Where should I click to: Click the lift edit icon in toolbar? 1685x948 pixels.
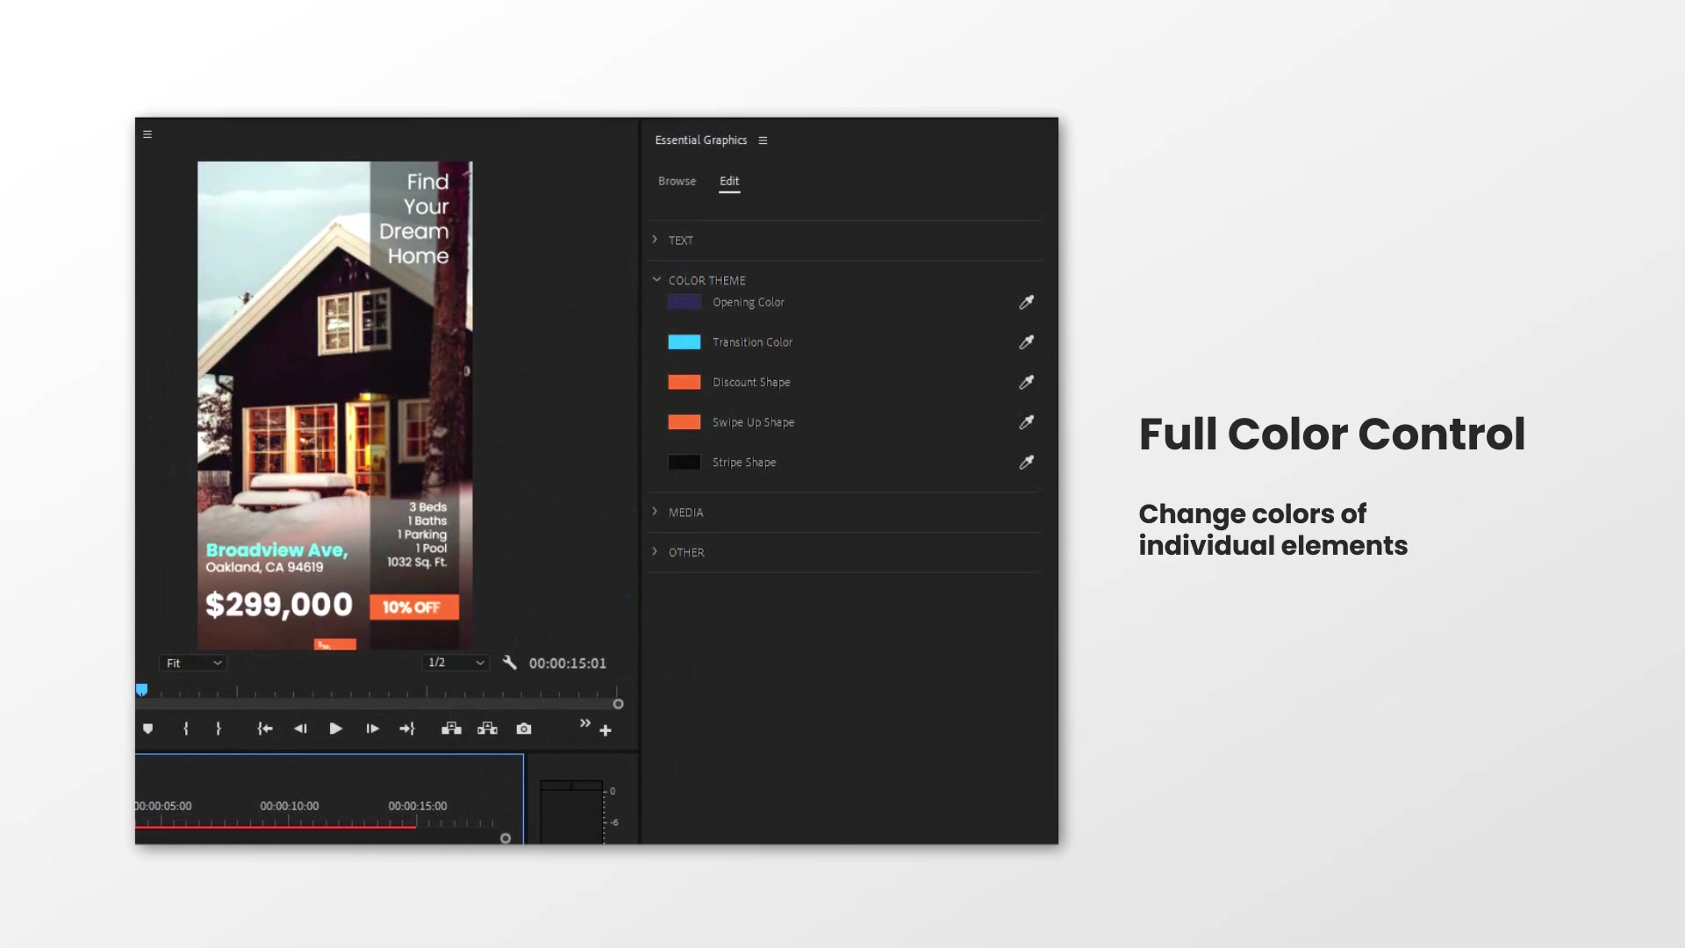click(451, 728)
